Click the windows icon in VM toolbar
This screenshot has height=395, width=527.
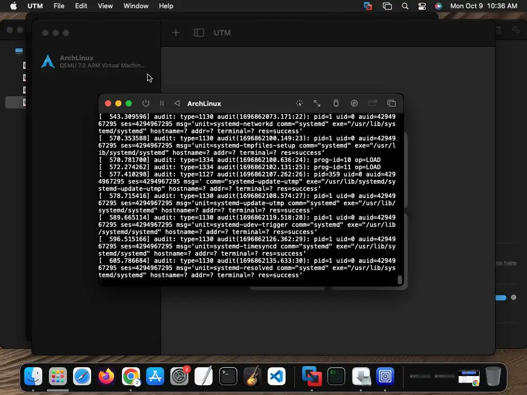[x=391, y=103]
